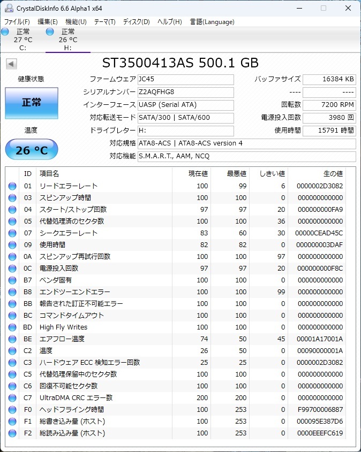Click the blue icon beside 使用時間

[x=13, y=244]
